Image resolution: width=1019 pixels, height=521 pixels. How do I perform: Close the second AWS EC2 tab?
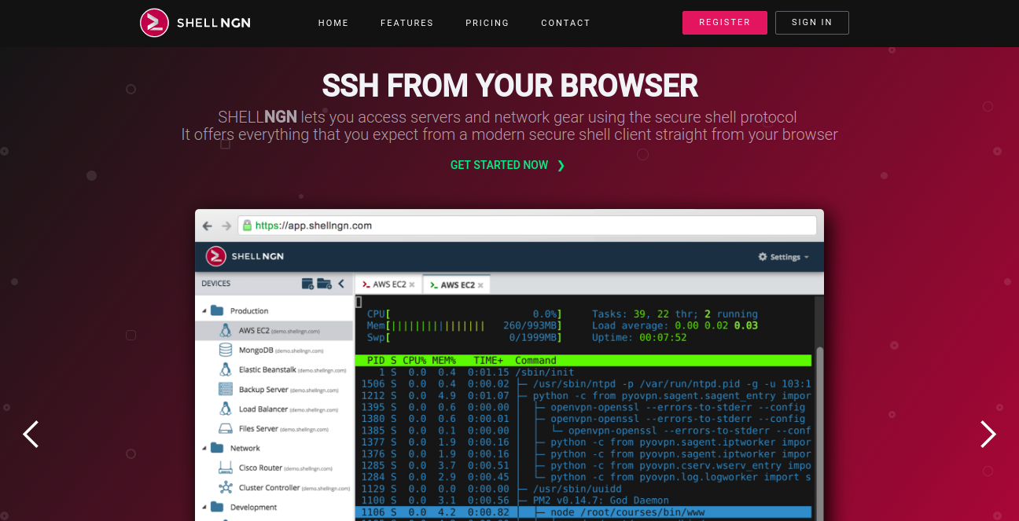(480, 285)
